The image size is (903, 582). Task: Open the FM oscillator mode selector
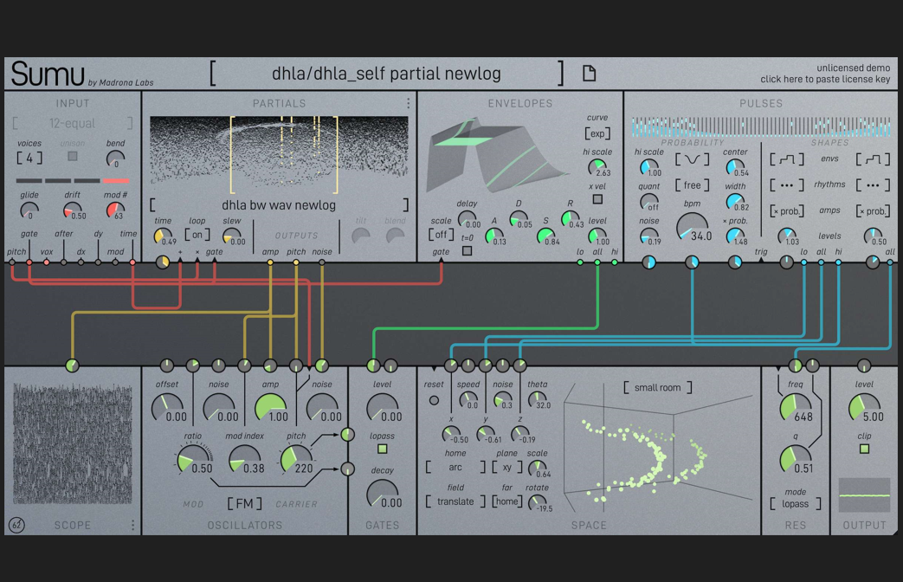[244, 504]
